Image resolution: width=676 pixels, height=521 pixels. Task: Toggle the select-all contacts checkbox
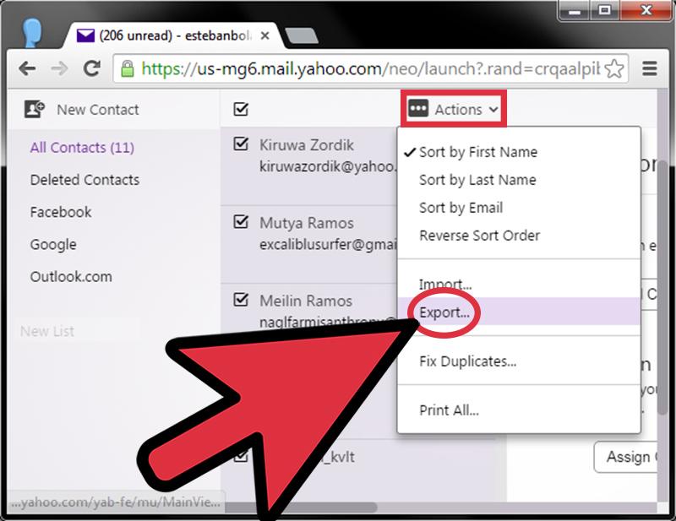[x=241, y=109]
